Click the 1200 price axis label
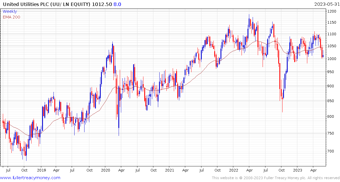This screenshot has width=340, height=182. point(332,11)
